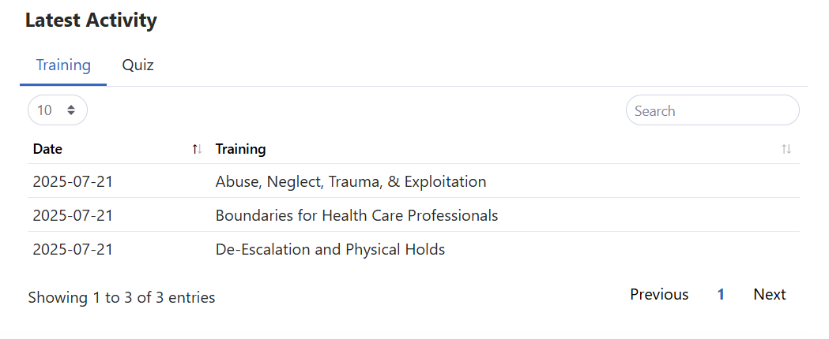
Task: Click the up-down arrows in page-size selector
Action: point(71,110)
